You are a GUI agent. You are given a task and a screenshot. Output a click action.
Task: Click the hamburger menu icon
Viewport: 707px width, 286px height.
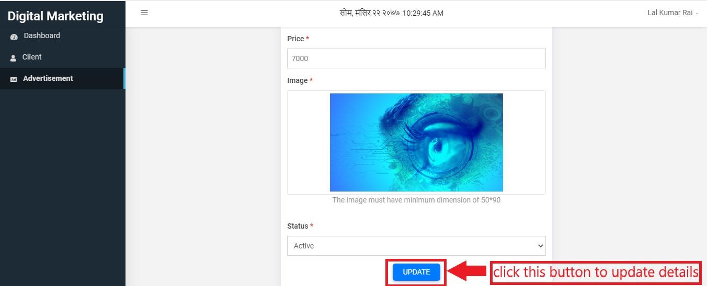[144, 13]
